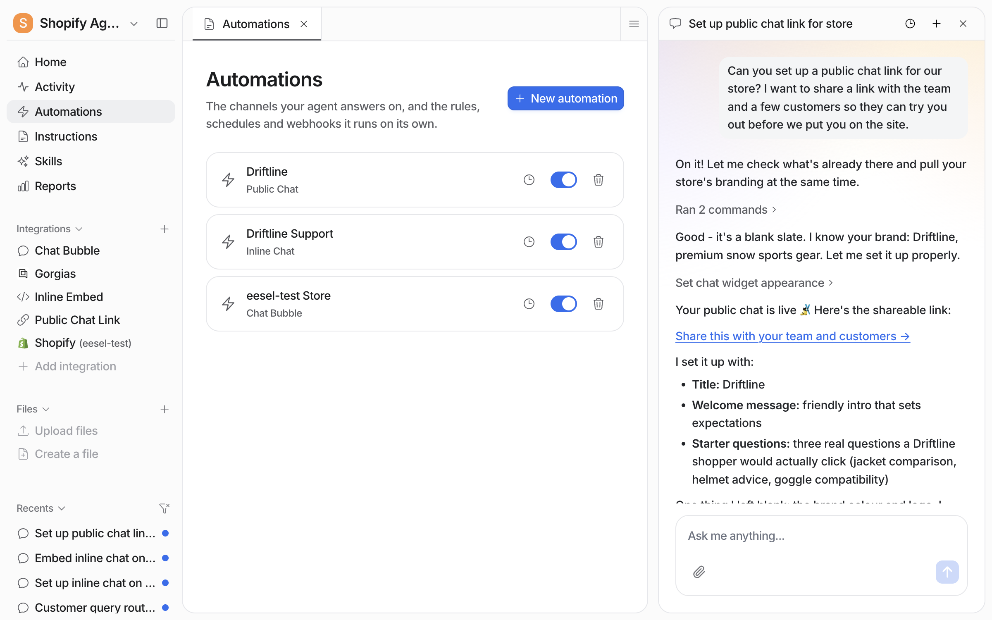The image size is (992, 620).
Task: Expand Set chat widget appearance step
Action: (754, 283)
